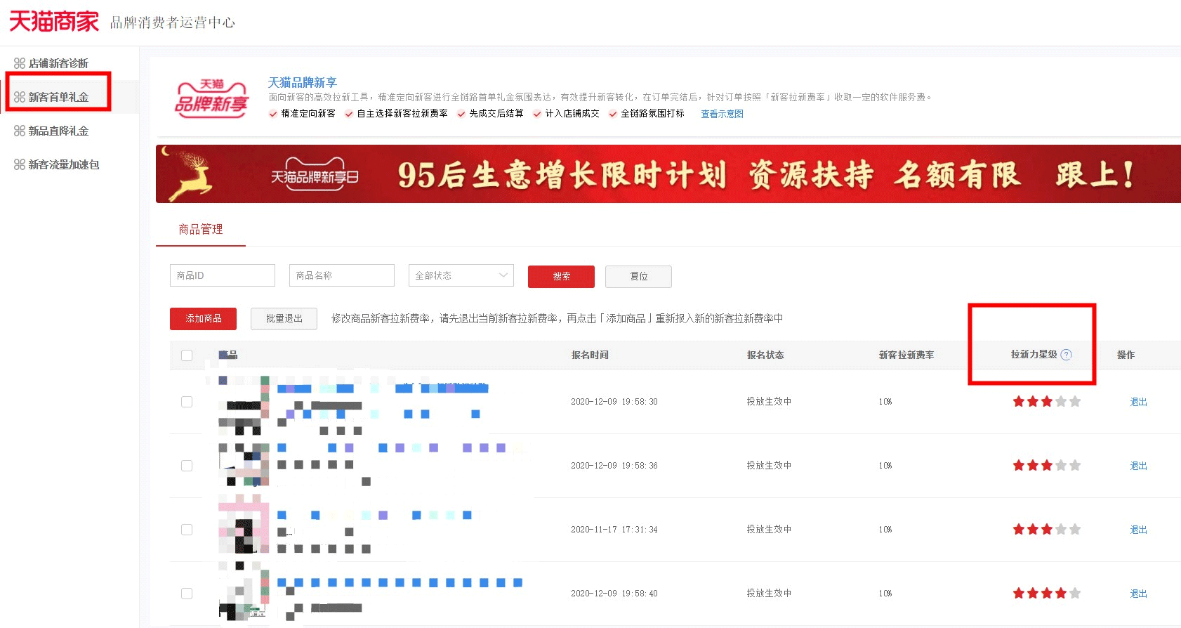The image size is (1181, 628).
Task: Click the 商品ID input field
Action: [x=222, y=275]
